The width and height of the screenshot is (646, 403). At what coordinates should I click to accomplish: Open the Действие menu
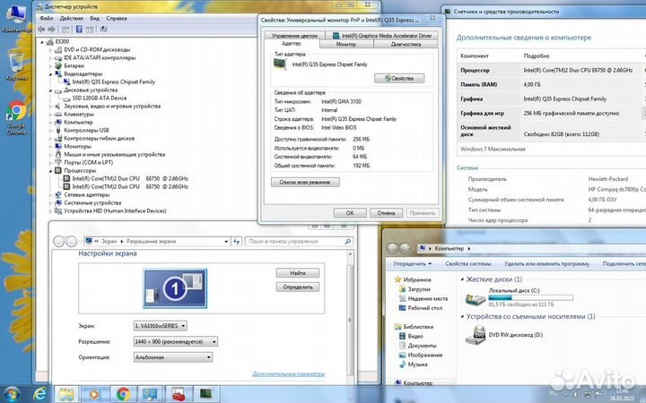pos(71,19)
